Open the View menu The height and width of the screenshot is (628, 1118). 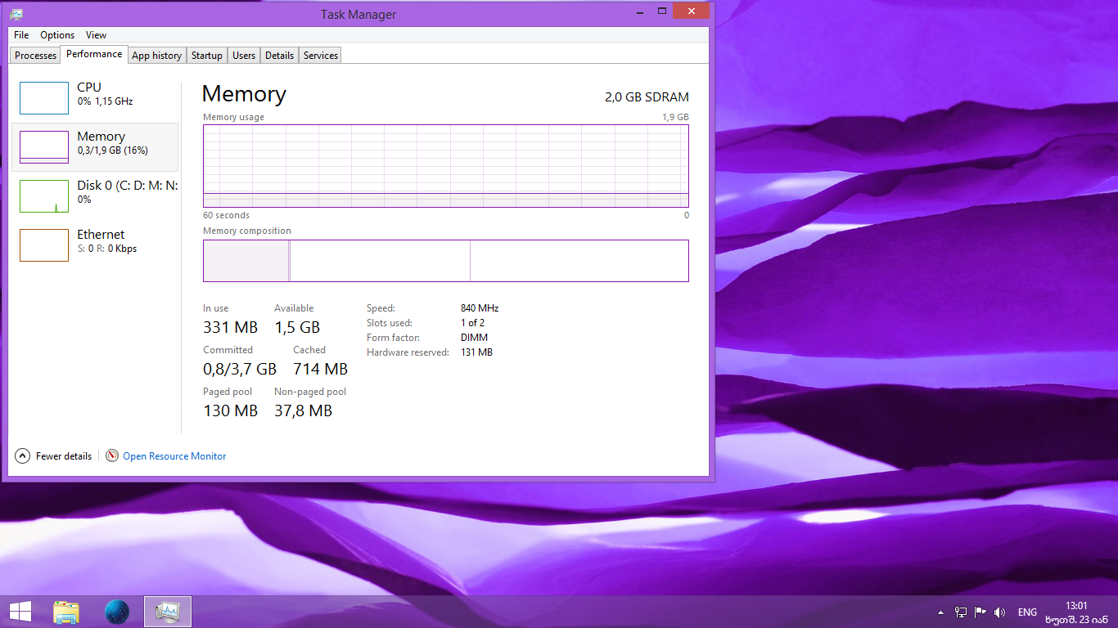[x=96, y=34]
